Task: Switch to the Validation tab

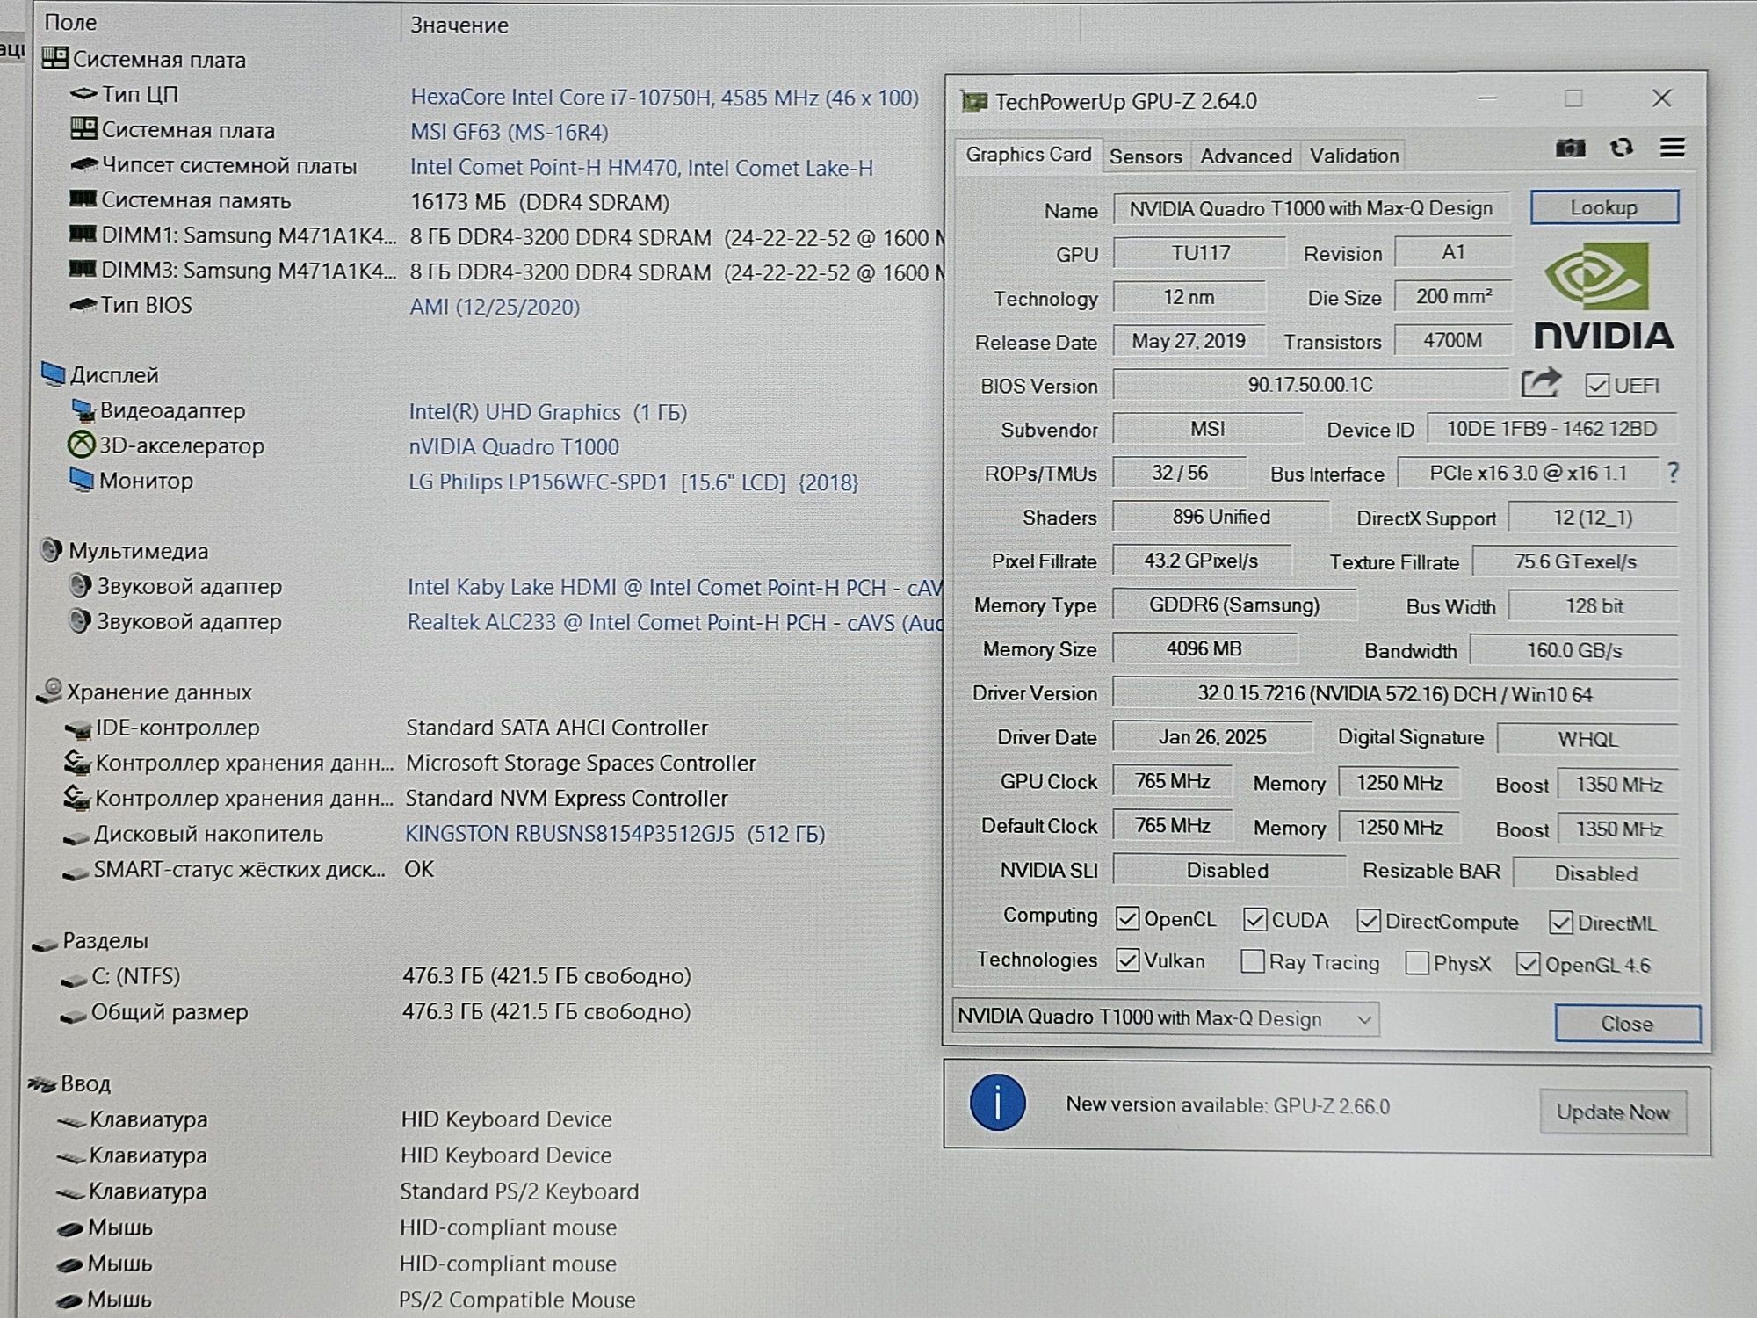Action: click(x=1354, y=156)
